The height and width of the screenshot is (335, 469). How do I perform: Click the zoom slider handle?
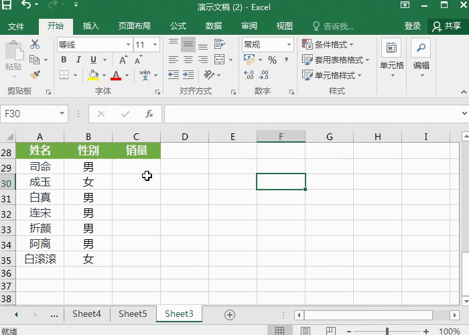(387, 331)
